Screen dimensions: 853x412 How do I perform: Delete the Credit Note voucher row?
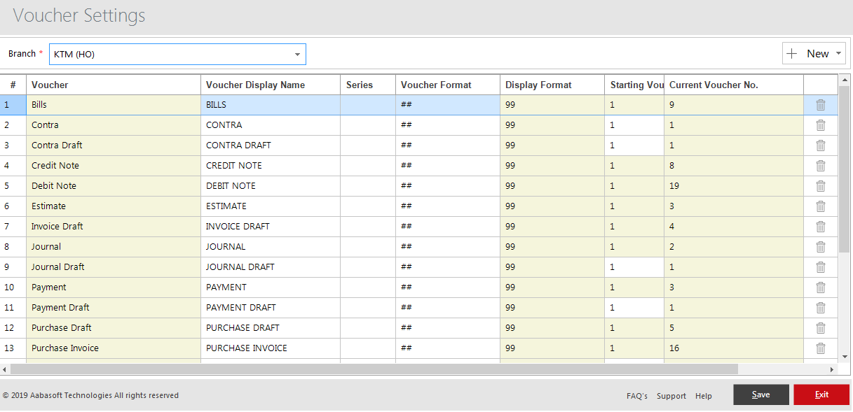[821, 165]
